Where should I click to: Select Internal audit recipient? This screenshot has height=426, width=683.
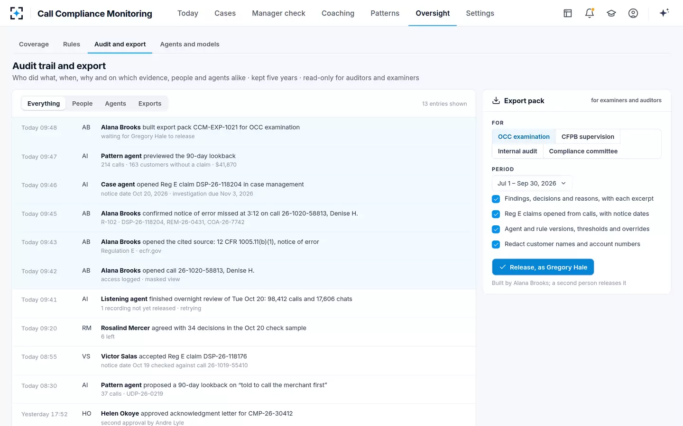tap(517, 151)
